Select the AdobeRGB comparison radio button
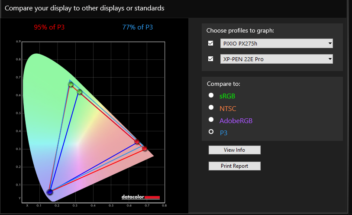 [x=211, y=120]
